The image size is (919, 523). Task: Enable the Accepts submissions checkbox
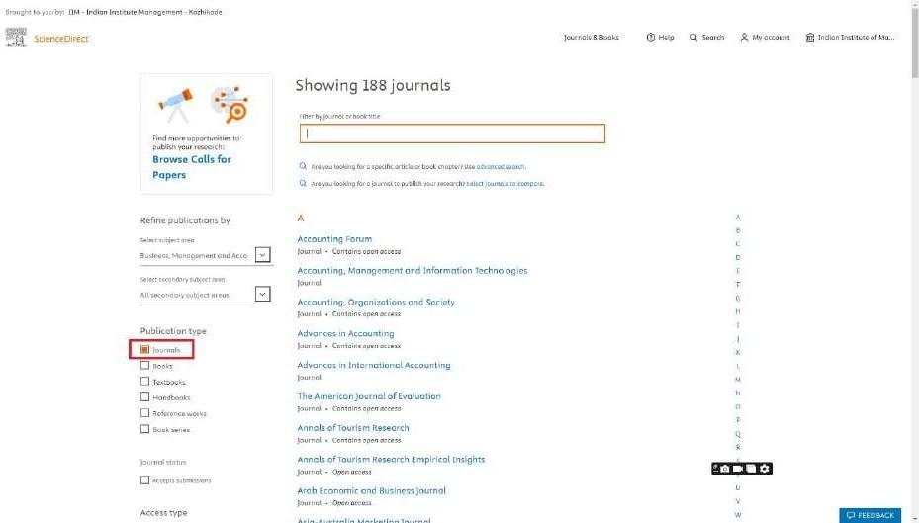click(x=145, y=480)
